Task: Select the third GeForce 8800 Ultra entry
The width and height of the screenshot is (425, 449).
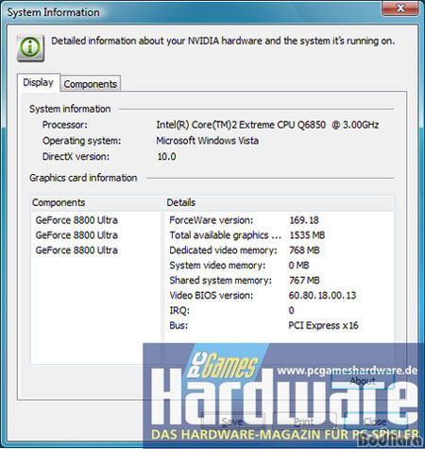Action: 76,250
